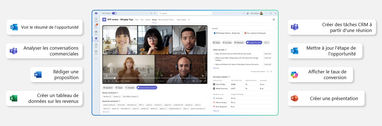Show all follow-up tasks

pos(216,68)
